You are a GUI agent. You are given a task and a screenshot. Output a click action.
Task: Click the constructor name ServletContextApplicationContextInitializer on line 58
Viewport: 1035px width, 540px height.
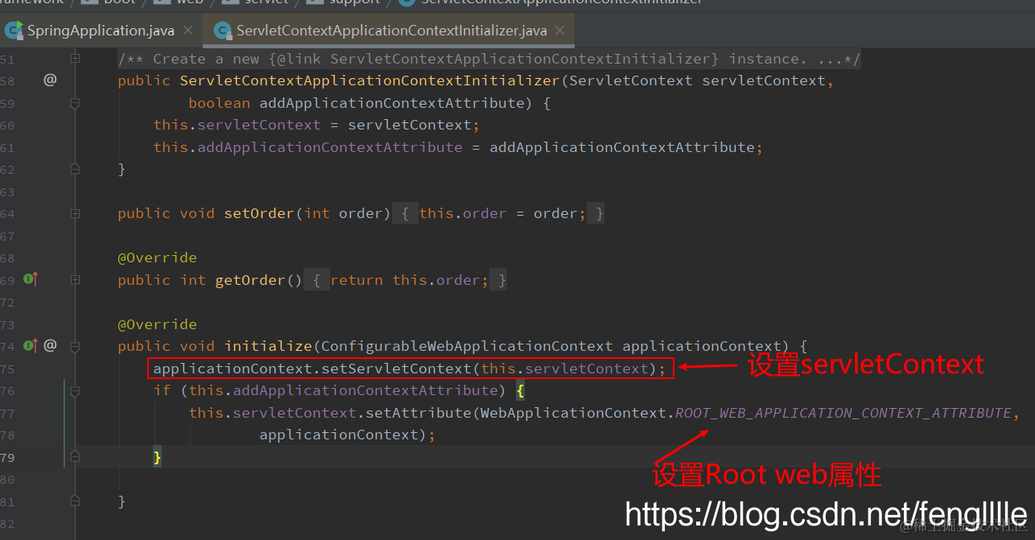click(x=369, y=80)
